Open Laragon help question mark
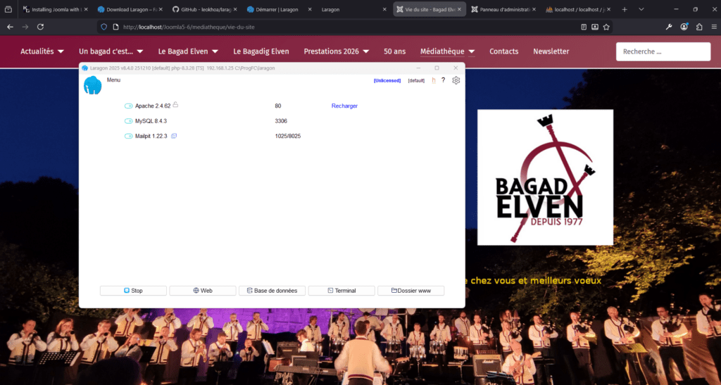This screenshot has height=385, width=721. click(444, 80)
